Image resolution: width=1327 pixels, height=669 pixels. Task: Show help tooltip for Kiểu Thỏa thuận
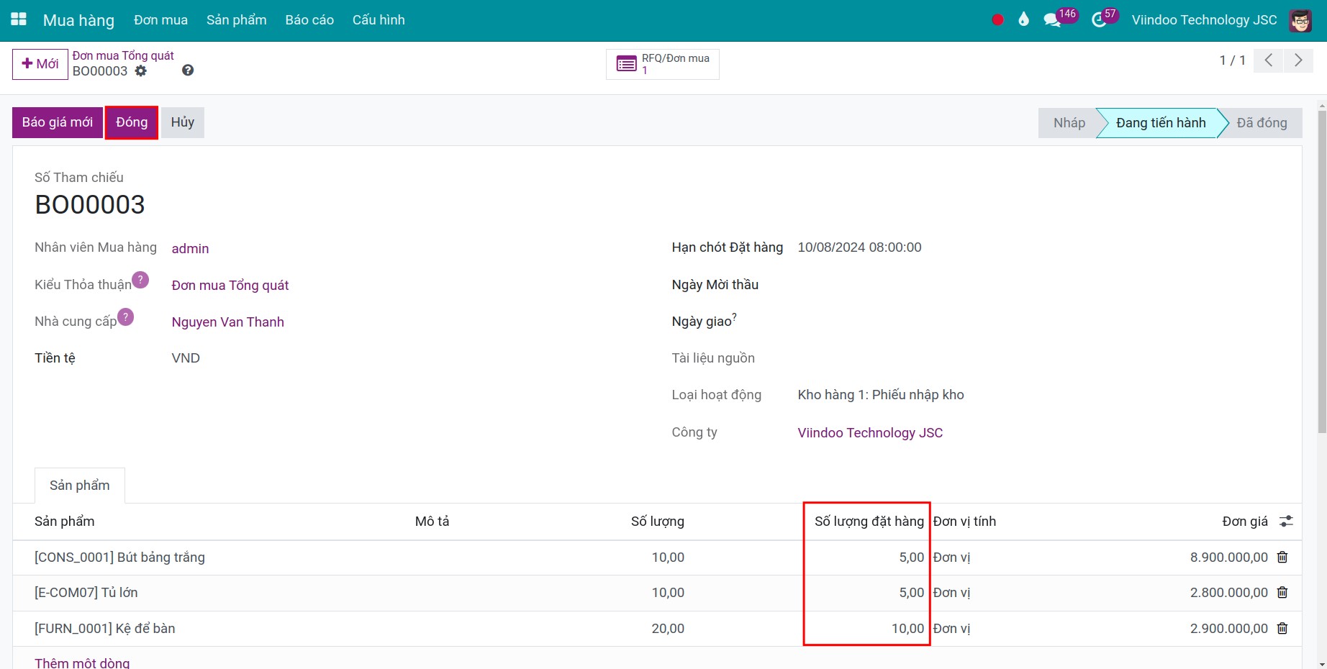(x=141, y=280)
